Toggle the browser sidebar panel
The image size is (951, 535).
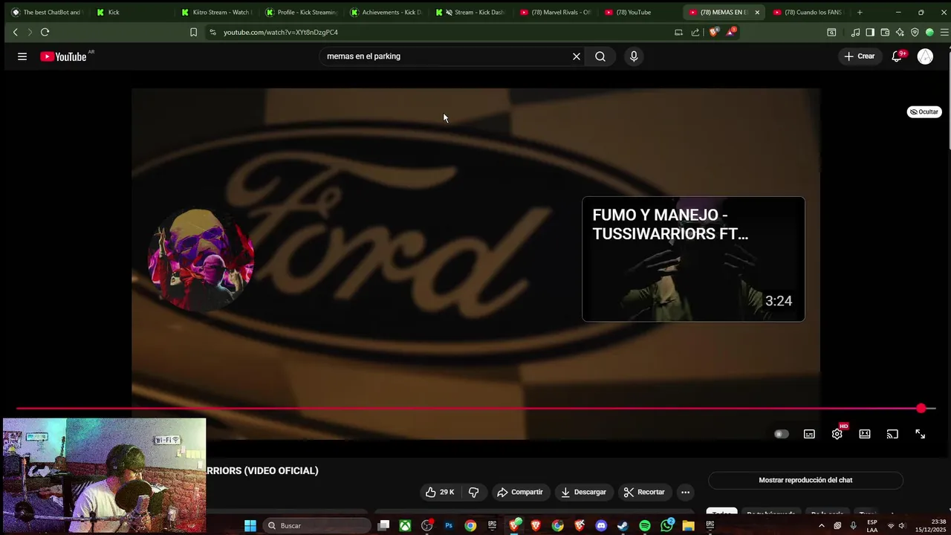point(870,32)
